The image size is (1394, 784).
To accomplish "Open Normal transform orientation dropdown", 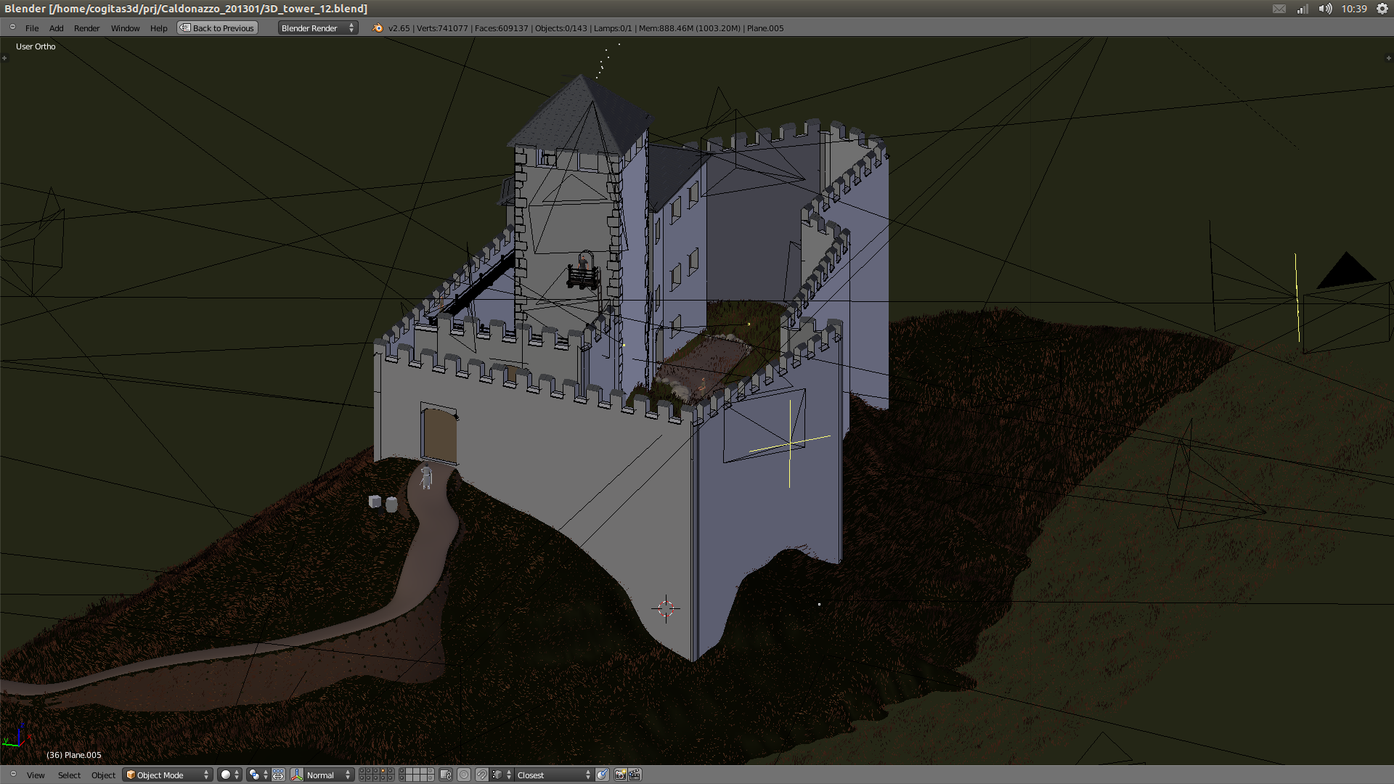I will pyautogui.click(x=327, y=775).
